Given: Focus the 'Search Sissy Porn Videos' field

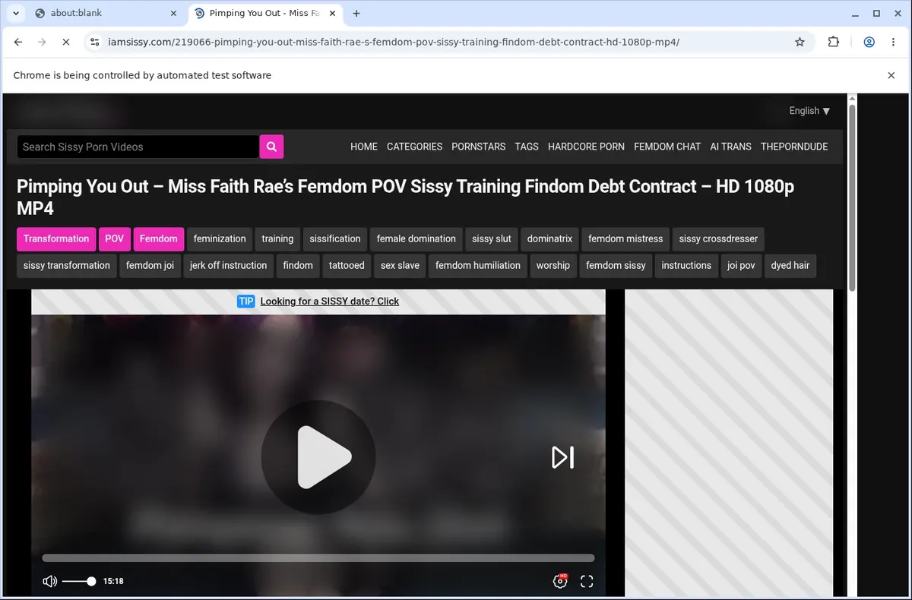Looking at the screenshot, I should [x=138, y=147].
